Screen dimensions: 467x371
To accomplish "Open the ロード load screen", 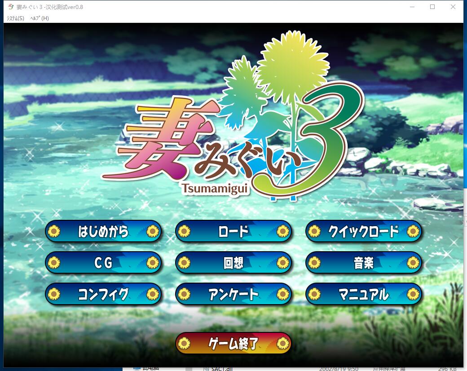I will pyautogui.click(x=233, y=231).
